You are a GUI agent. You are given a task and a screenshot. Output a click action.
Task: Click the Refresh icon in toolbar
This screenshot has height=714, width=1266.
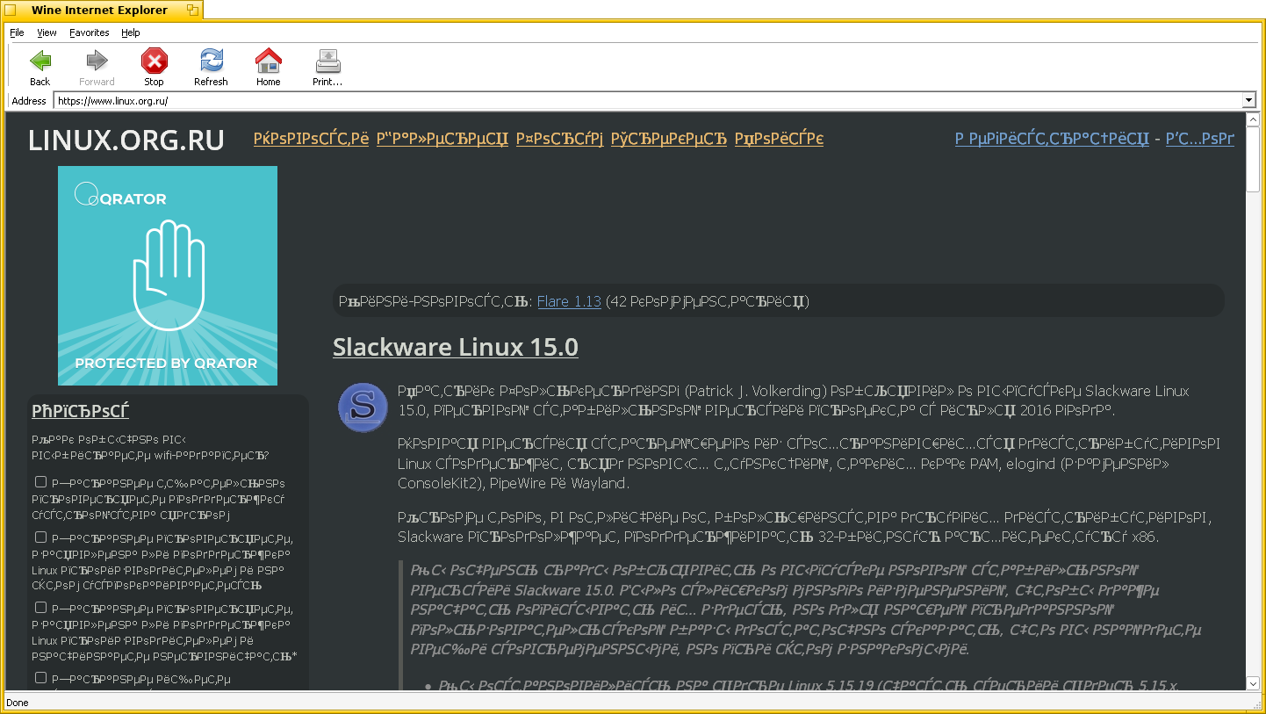pos(211,61)
